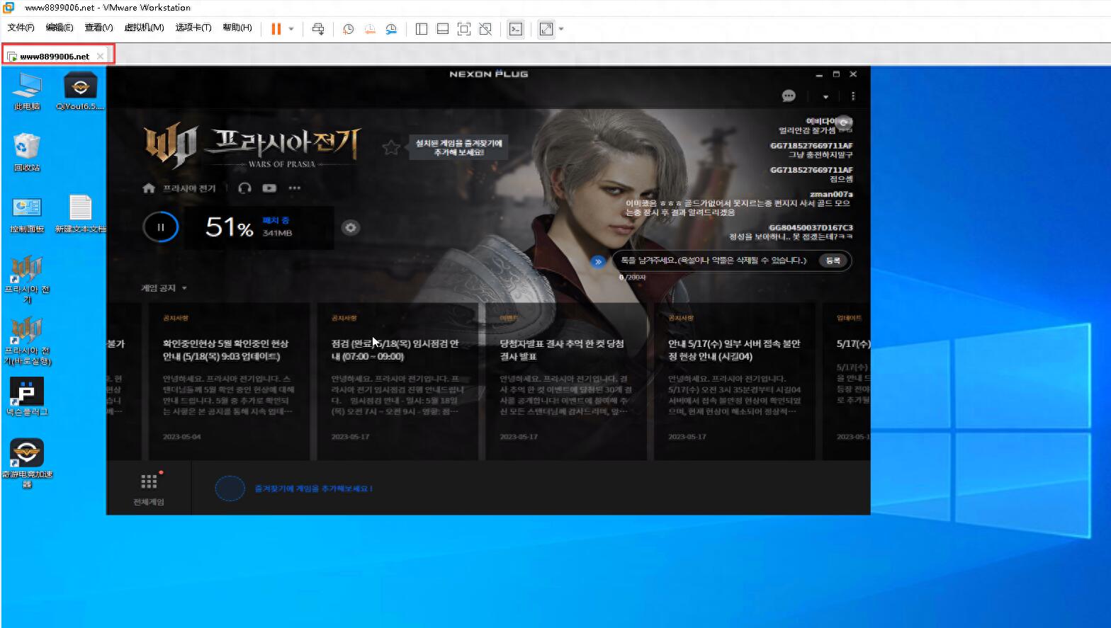Open VMware console view icon
The image size is (1111, 628).
click(x=516, y=29)
